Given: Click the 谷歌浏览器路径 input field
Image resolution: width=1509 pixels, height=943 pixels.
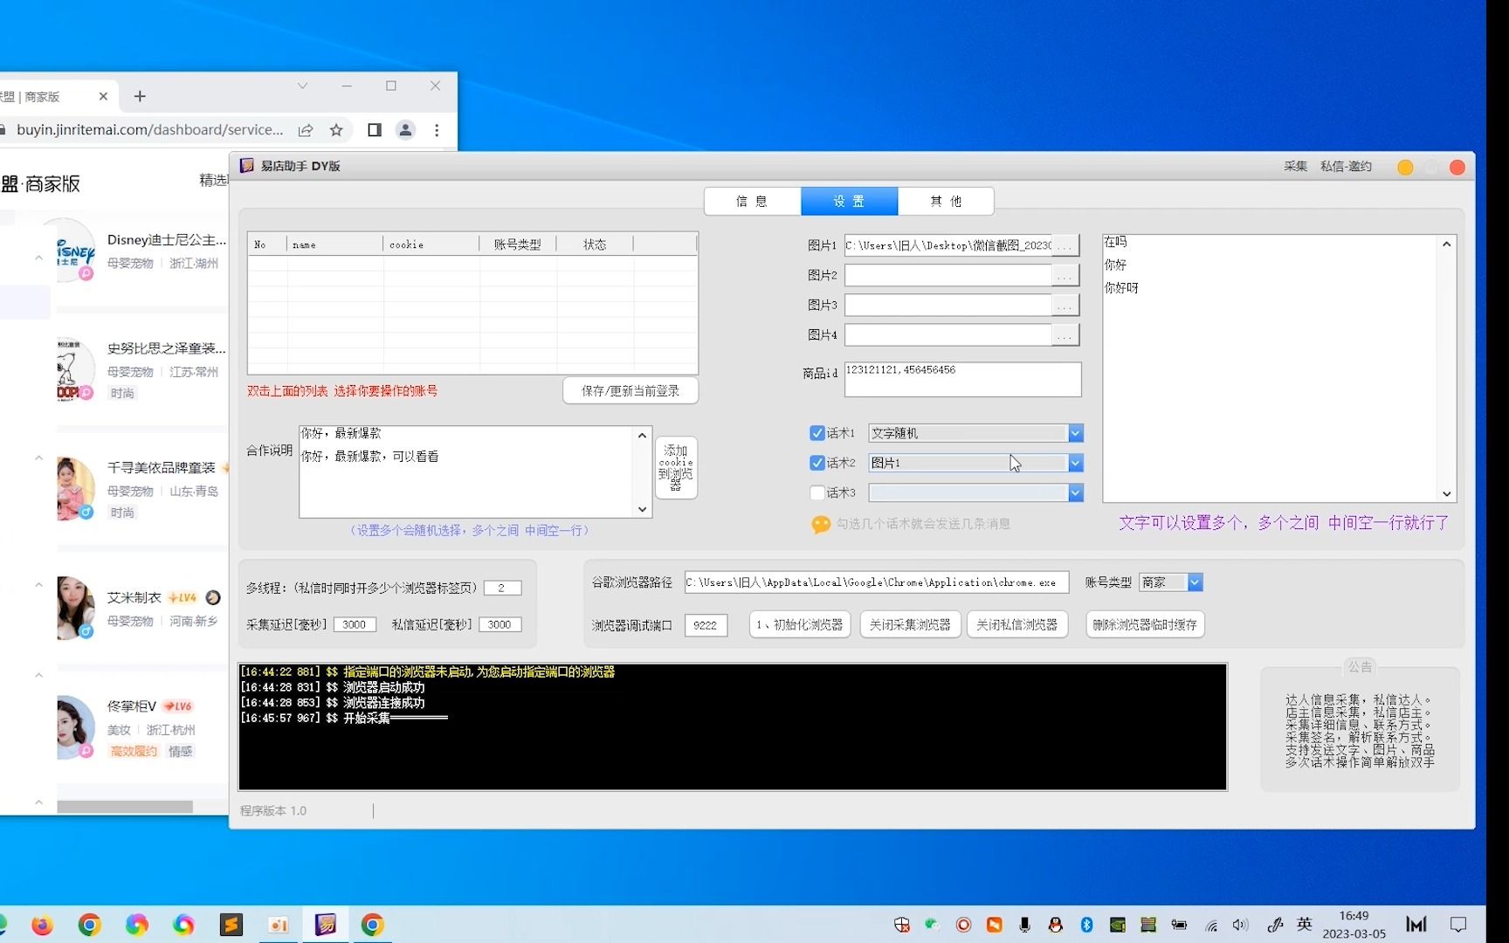Looking at the screenshot, I should (x=877, y=582).
